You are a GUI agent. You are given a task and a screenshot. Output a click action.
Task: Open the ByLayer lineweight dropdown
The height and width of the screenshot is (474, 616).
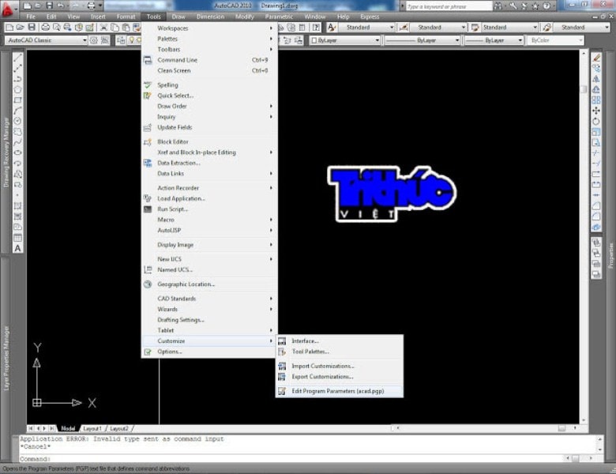494,40
